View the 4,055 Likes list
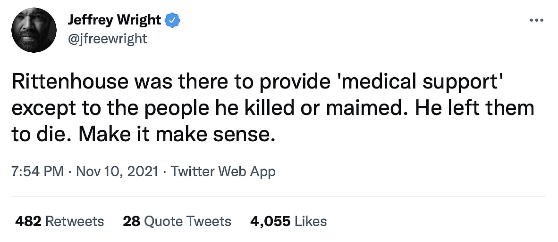The height and width of the screenshot is (242, 558). [x=288, y=221]
